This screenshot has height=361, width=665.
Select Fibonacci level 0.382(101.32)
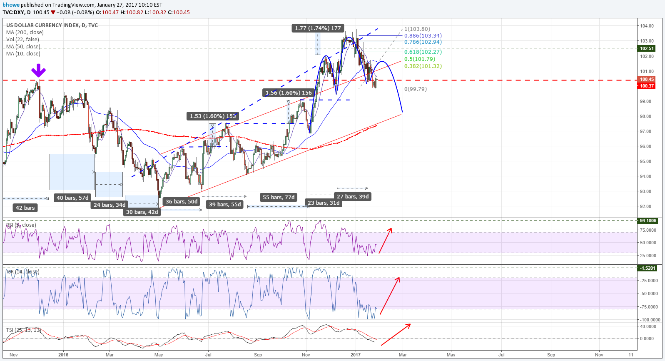[423, 66]
